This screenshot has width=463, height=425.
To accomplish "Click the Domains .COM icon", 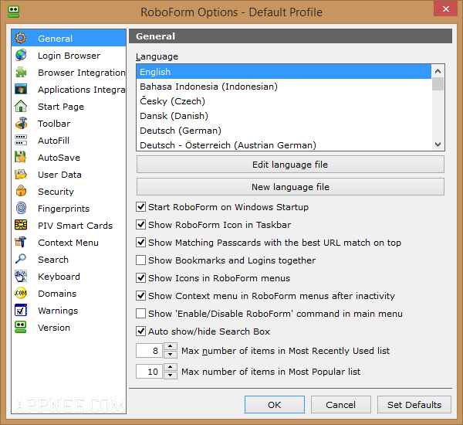I will click(x=21, y=294).
